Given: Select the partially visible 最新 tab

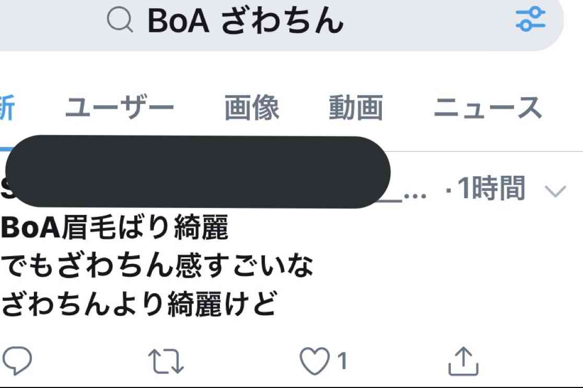Looking at the screenshot, I should coord(7,107).
